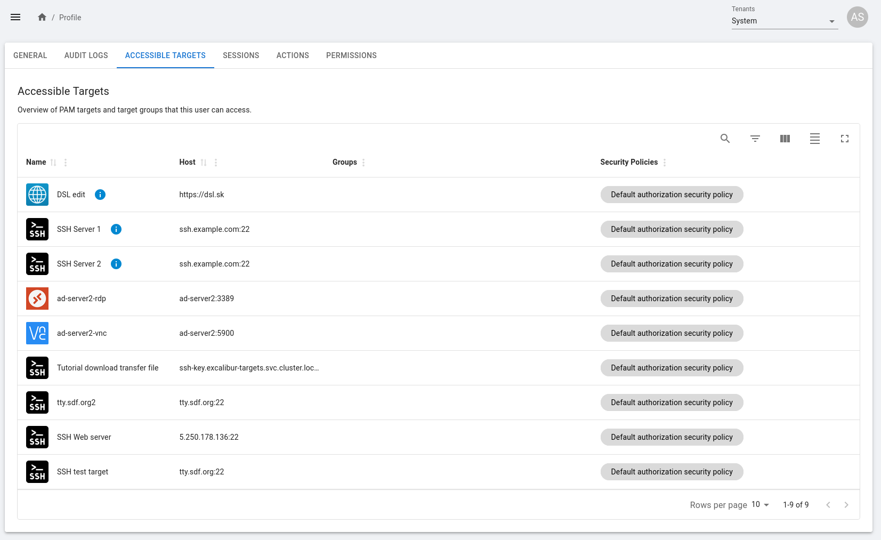Go to home via breadcrumb icon
This screenshot has height=540, width=881.
(42, 17)
